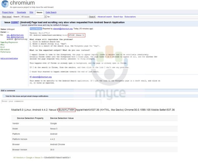Open issue number 332057 link
The width and height of the screenshot is (198, 164).
(15, 22)
